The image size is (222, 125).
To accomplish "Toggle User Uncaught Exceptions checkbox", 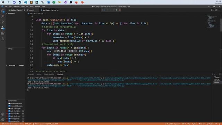I will click(x=9, y=109).
